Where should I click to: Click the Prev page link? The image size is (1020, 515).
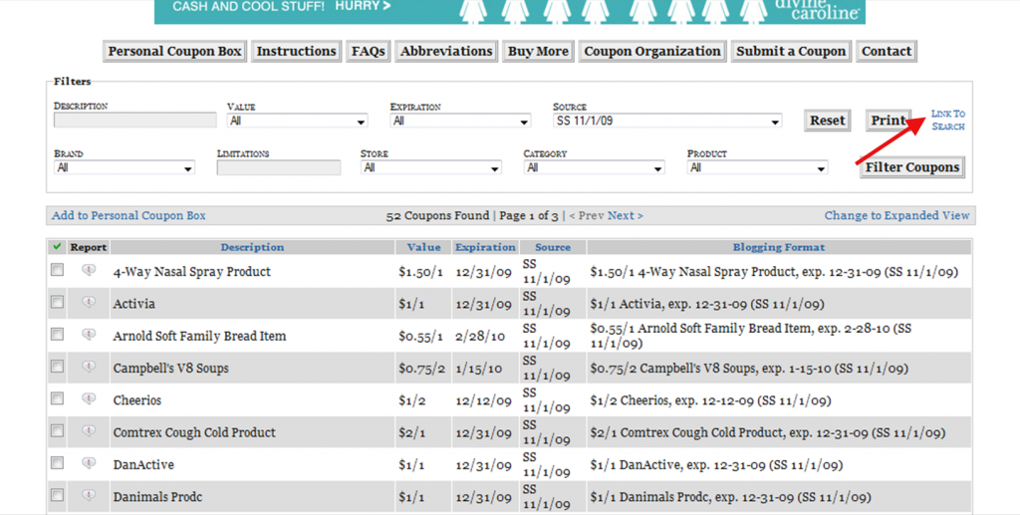586,215
